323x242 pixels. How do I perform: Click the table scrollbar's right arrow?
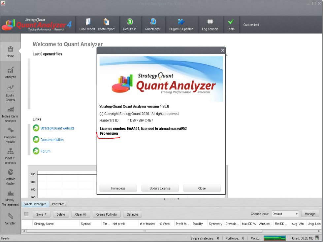tap(319, 231)
